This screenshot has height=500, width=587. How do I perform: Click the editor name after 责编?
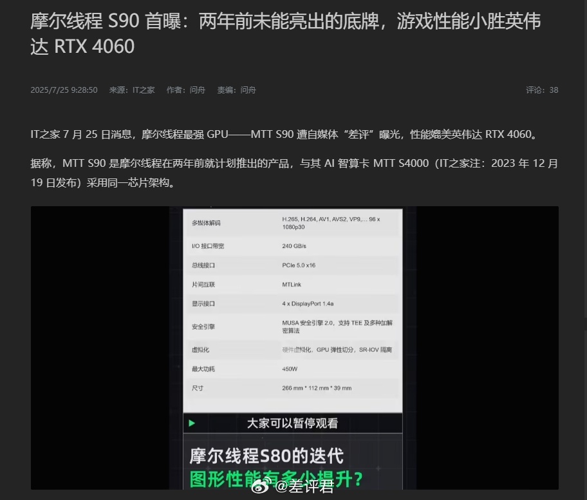pos(248,90)
